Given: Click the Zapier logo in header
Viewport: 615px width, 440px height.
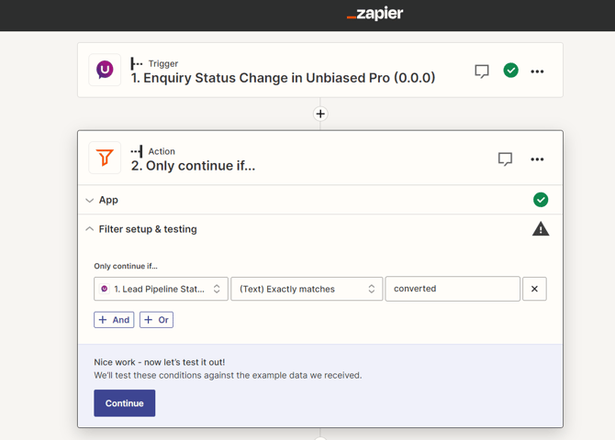Looking at the screenshot, I should 375,14.
